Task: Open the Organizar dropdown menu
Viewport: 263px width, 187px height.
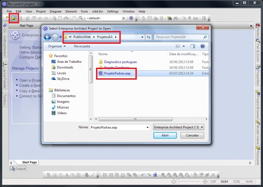Action: point(57,46)
